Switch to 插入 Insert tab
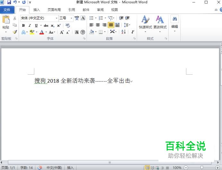The height and width of the screenshot is (170, 222). pos(37,10)
